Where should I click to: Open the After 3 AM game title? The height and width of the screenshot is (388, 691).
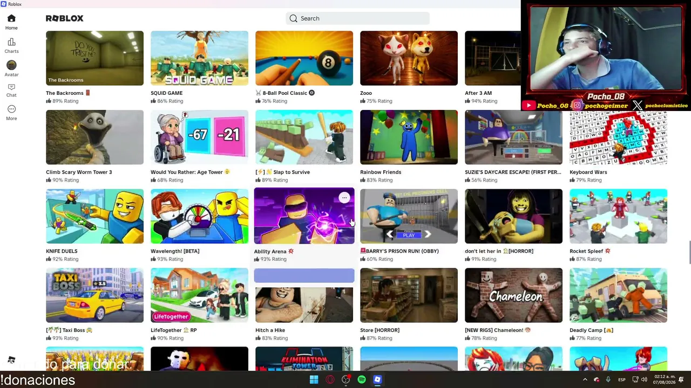click(478, 93)
